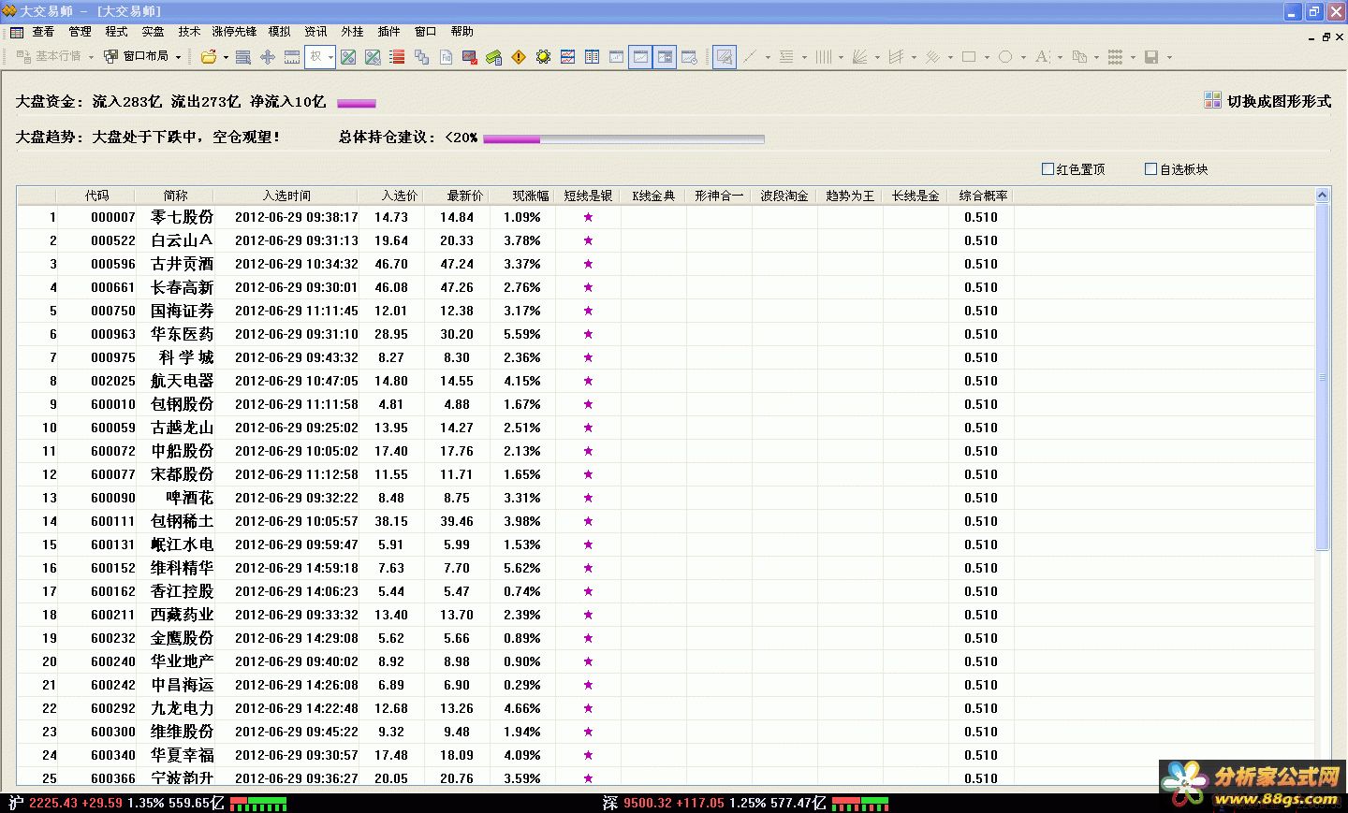The image size is (1348, 813).
Task: Select the 西藏药业 stock name
Action: (x=182, y=615)
